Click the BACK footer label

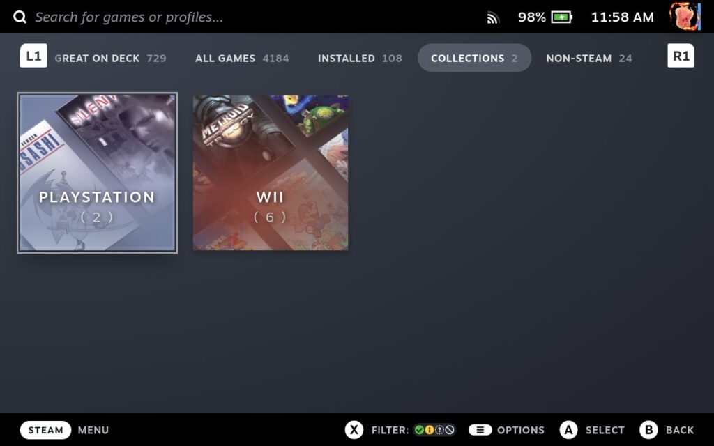679,430
